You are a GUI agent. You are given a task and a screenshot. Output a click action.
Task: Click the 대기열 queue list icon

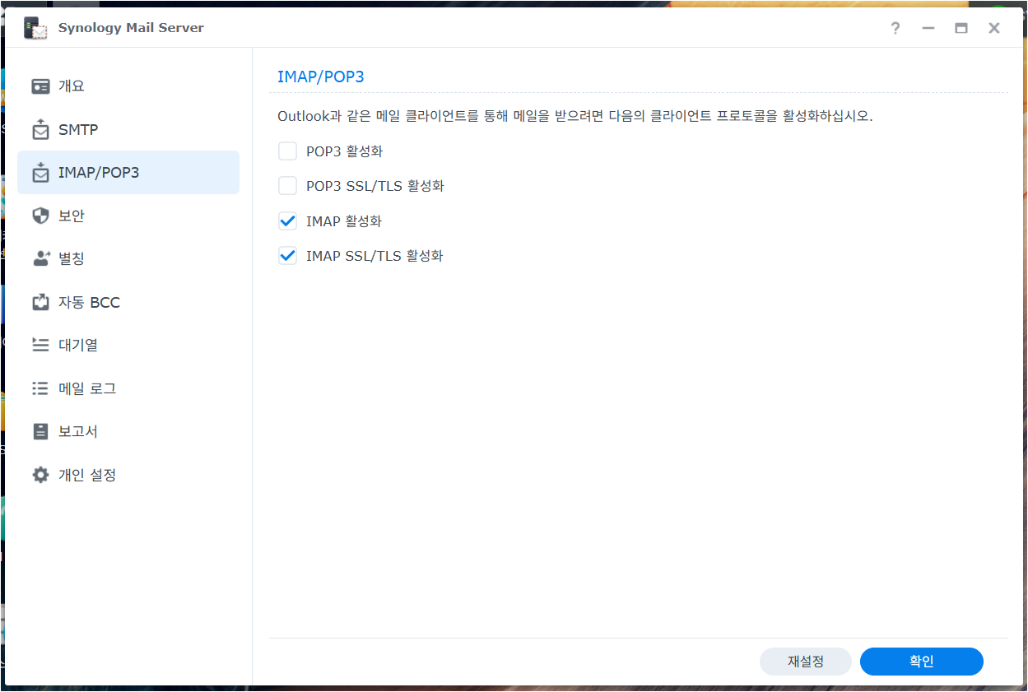(40, 345)
